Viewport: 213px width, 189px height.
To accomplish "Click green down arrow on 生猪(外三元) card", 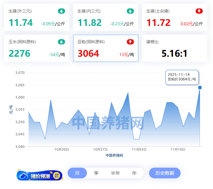I will click(62, 11).
